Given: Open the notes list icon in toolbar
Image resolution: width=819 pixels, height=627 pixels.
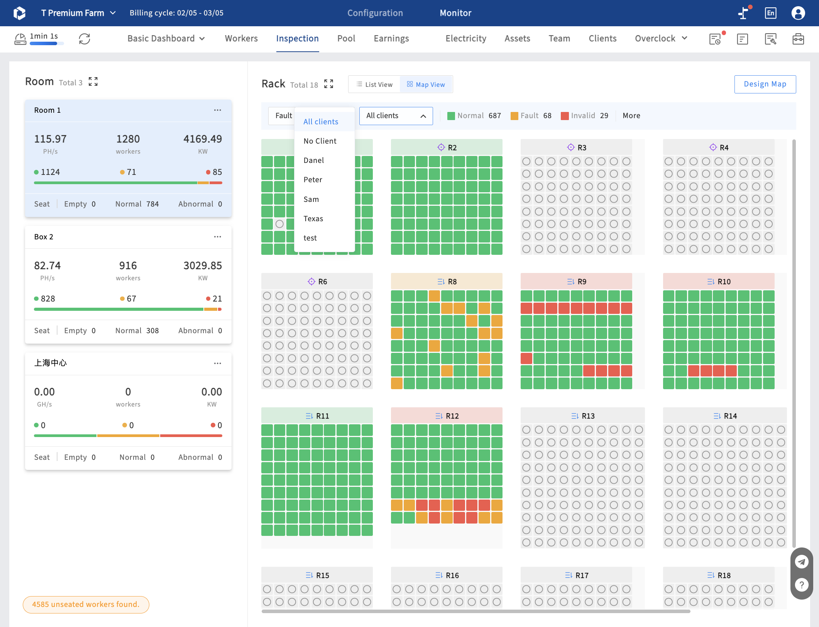Looking at the screenshot, I should pos(743,39).
